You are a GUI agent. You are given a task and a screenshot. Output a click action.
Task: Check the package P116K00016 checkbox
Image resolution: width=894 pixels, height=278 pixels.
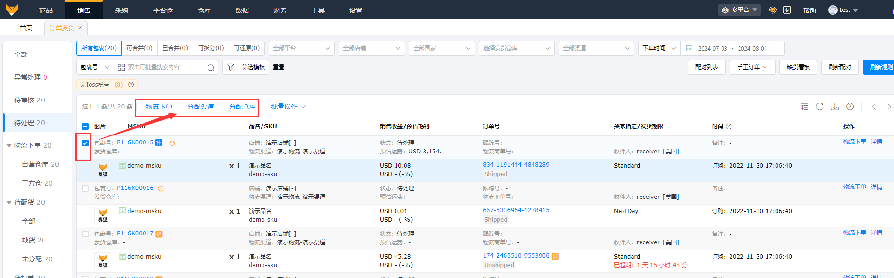(x=85, y=188)
